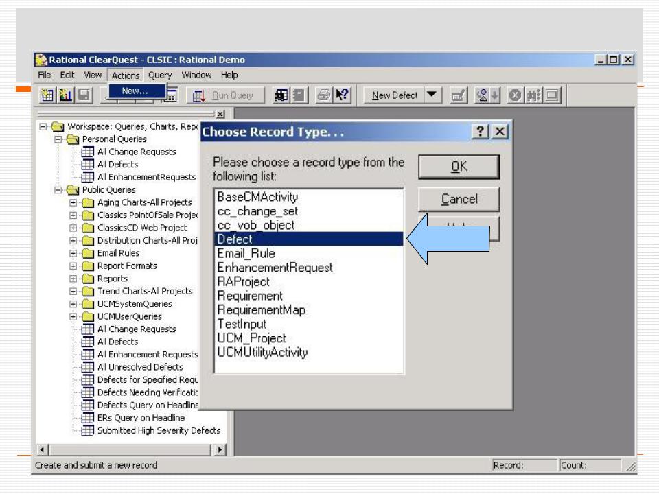Viewport: 659px width, 494px height.
Task: Click the query icon beside All Unresolved Defects
Action: pyautogui.click(x=87, y=367)
